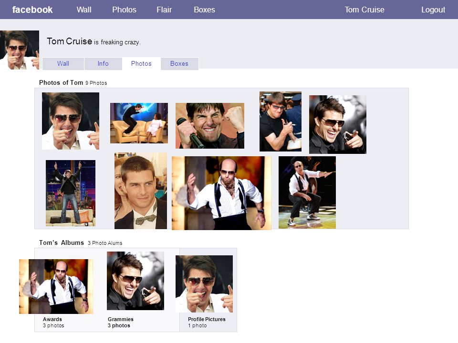Open the photo with microphone and raised fist
Viewport: 458px width, 343px height.
(210, 126)
